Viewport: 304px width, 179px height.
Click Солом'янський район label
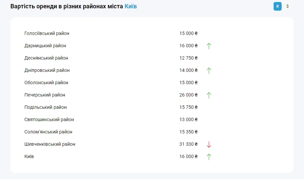pyautogui.click(x=48, y=132)
